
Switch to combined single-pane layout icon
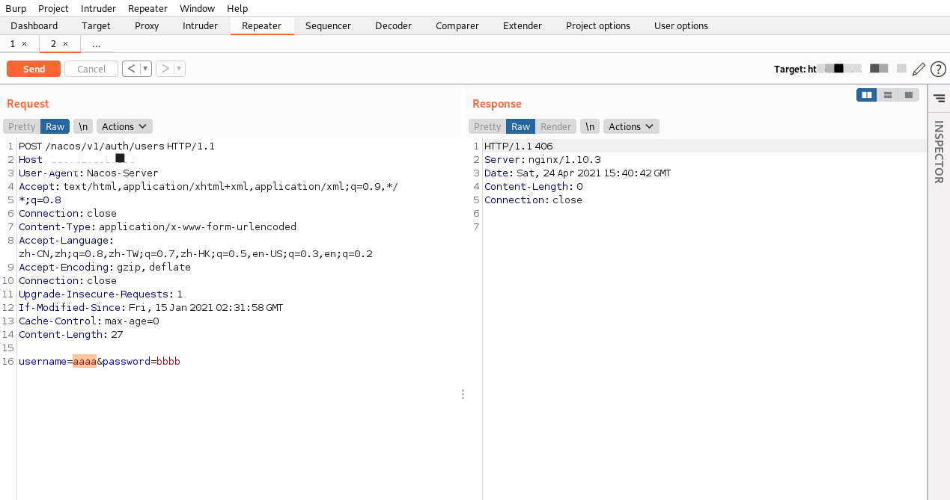coord(909,95)
